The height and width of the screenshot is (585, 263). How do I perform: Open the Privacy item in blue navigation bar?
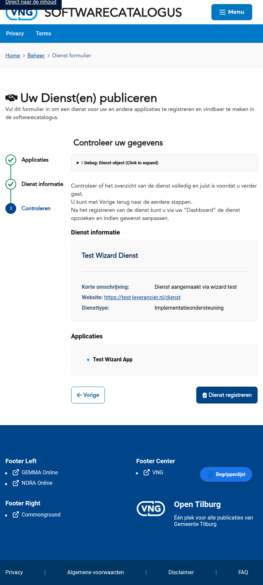[15, 34]
